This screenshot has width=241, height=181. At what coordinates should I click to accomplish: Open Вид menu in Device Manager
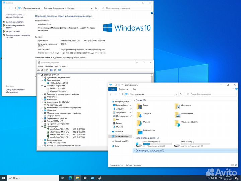coord(57,66)
